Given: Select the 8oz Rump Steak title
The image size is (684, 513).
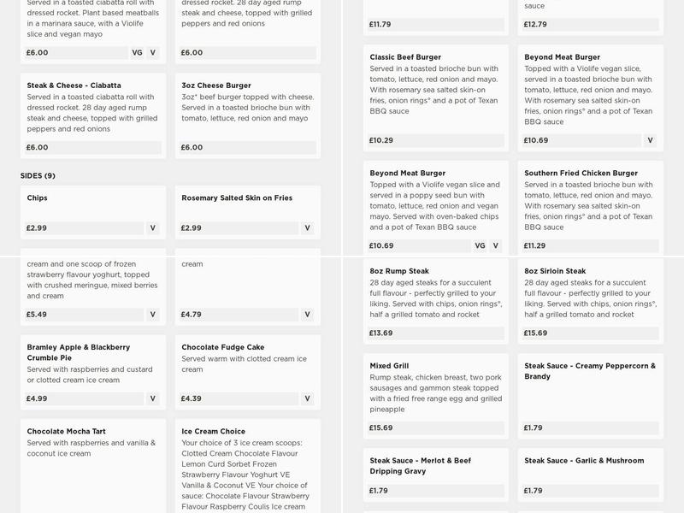Looking at the screenshot, I should pyautogui.click(x=399, y=271).
